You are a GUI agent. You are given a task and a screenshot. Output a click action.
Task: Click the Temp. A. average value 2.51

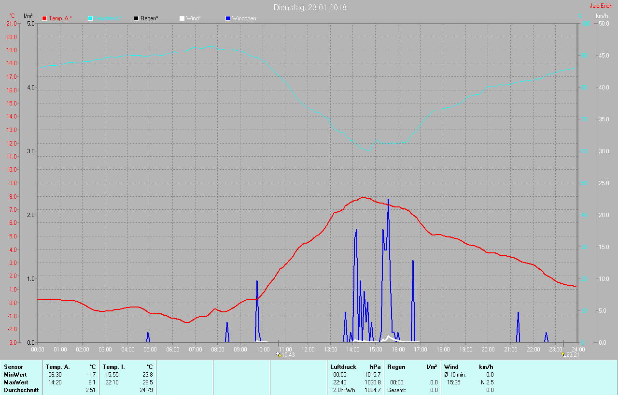tap(90, 390)
